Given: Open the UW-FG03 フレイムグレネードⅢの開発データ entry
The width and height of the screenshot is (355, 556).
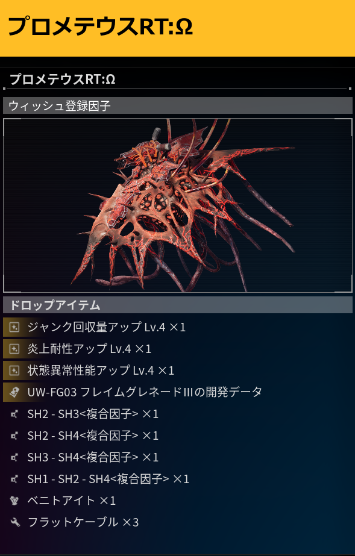Looking at the screenshot, I should pos(178,392).
